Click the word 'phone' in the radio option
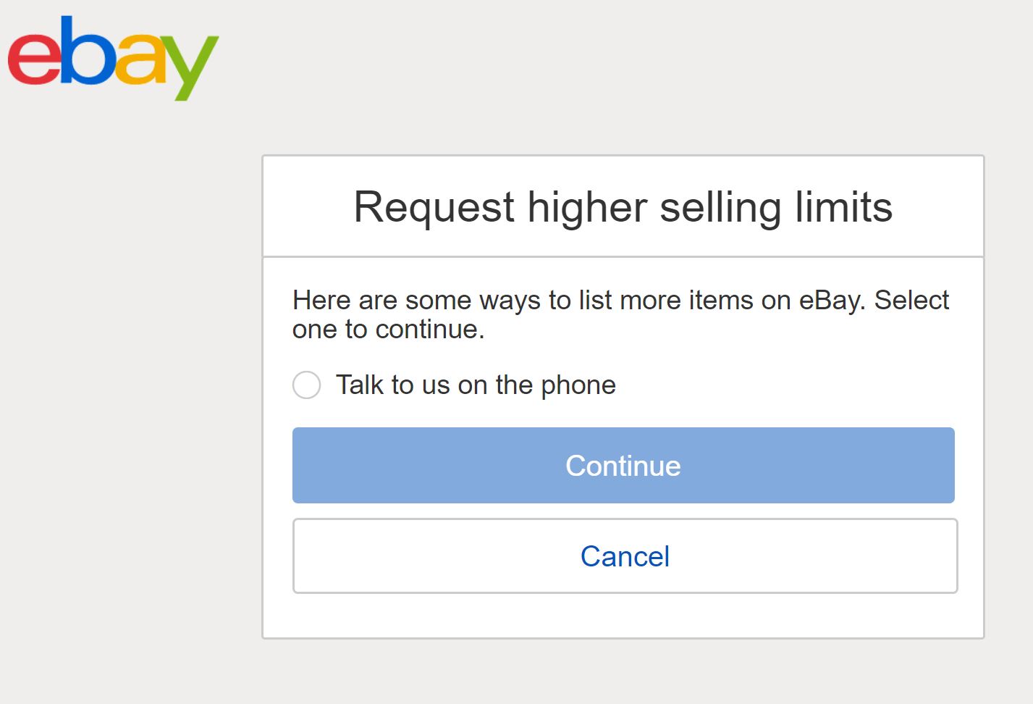This screenshot has width=1033, height=704. tap(578, 385)
